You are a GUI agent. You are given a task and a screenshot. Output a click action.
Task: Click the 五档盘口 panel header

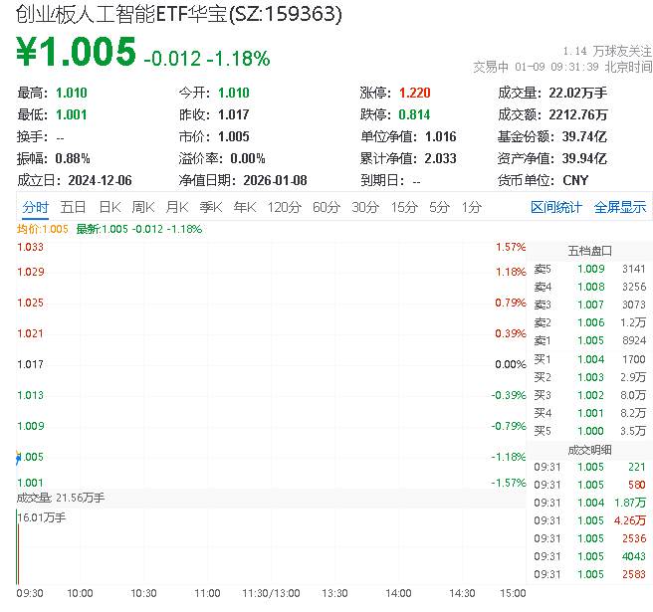[589, 251]
